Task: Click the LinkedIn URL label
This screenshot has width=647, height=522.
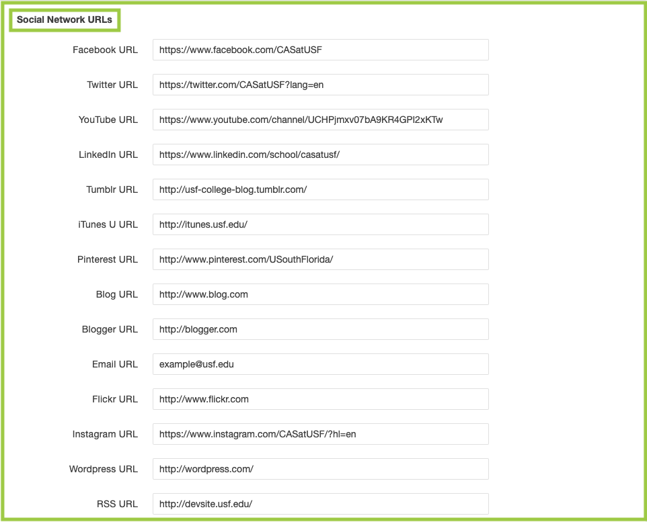Action: click(x=108, y=155)
